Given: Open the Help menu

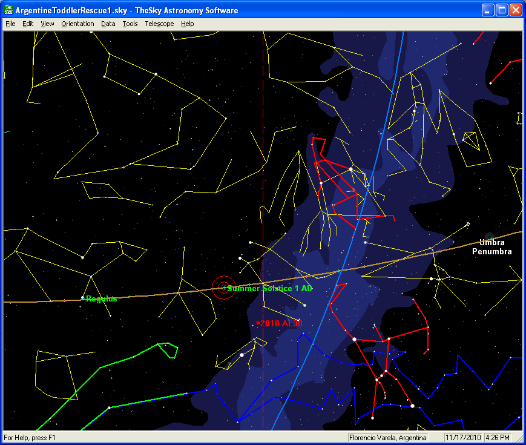Looking at the screenshot, I should (188, 24).
